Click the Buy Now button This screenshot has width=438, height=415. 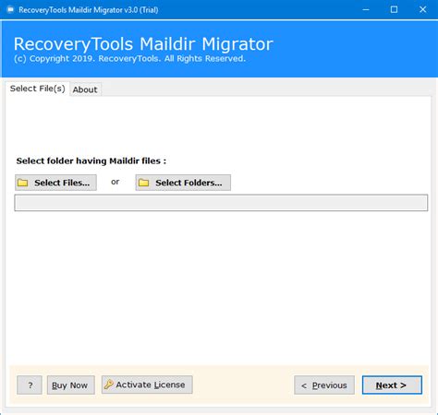(70, 385)
